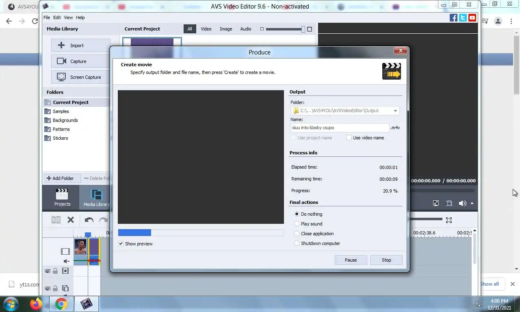The width and height of the screenshot is (520, 312).
Task: Toggle effects track lock icon
Action: [55, 271]
